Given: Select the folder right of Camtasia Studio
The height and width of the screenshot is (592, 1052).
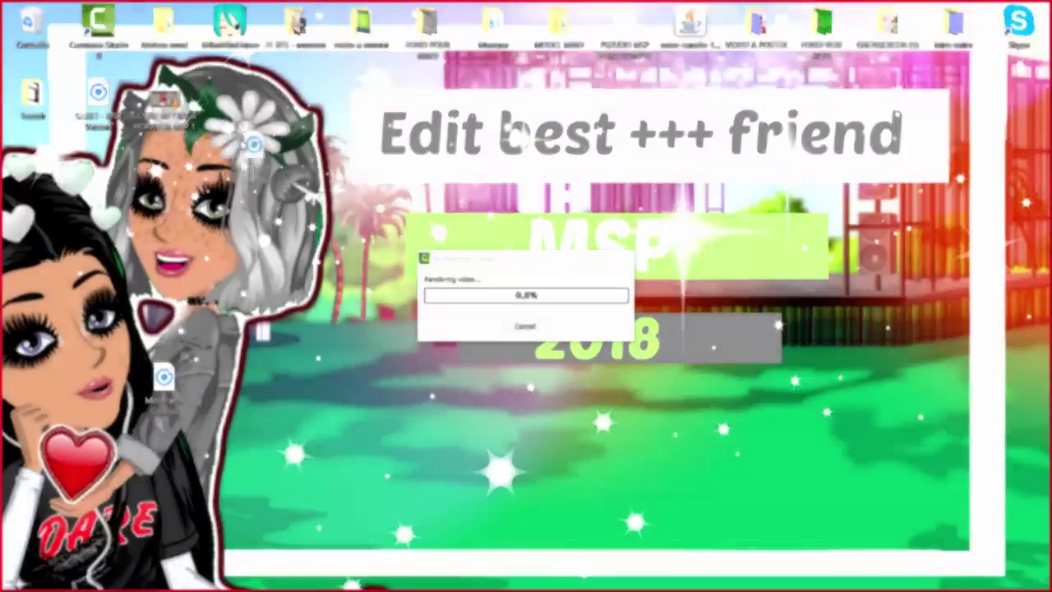Looking at the screenshot, I should (x=163, y=22).
